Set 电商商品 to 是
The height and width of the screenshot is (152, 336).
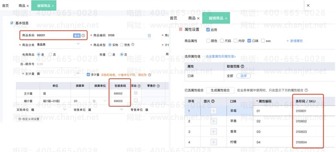[x=39, y=54]
